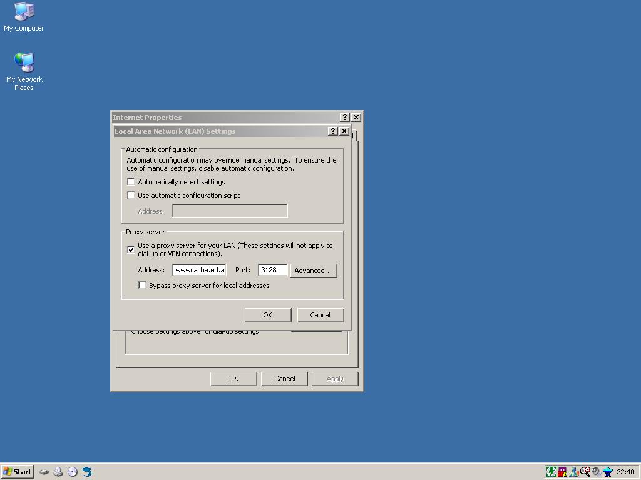Check Bypass proxy server for local addresses
This screenshot has width=641, height=480.
pyautogui.click(x=142, y=285)
